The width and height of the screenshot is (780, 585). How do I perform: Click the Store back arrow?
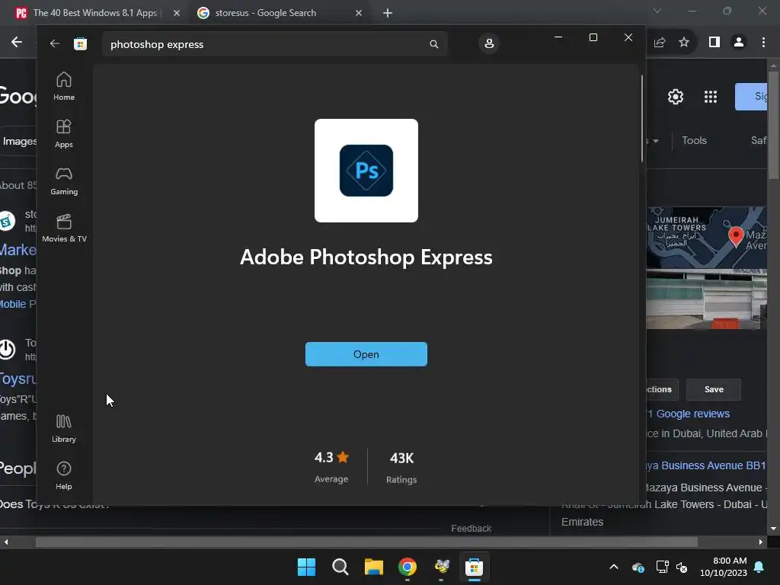(x=55, y=43)
